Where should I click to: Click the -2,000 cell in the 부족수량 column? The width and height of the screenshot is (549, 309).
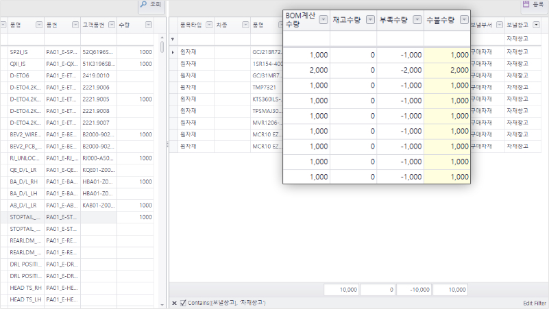pos(400,70)
